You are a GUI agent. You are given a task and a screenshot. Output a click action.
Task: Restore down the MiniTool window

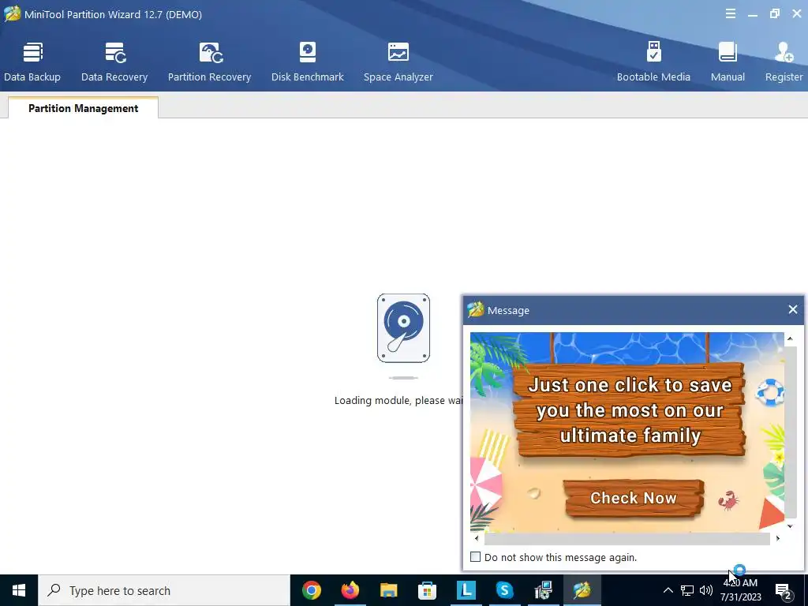(775, 14)
